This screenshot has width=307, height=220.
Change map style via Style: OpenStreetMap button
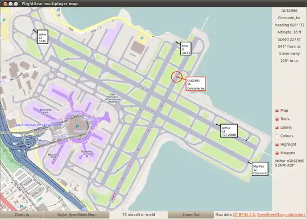pos(77,215)
